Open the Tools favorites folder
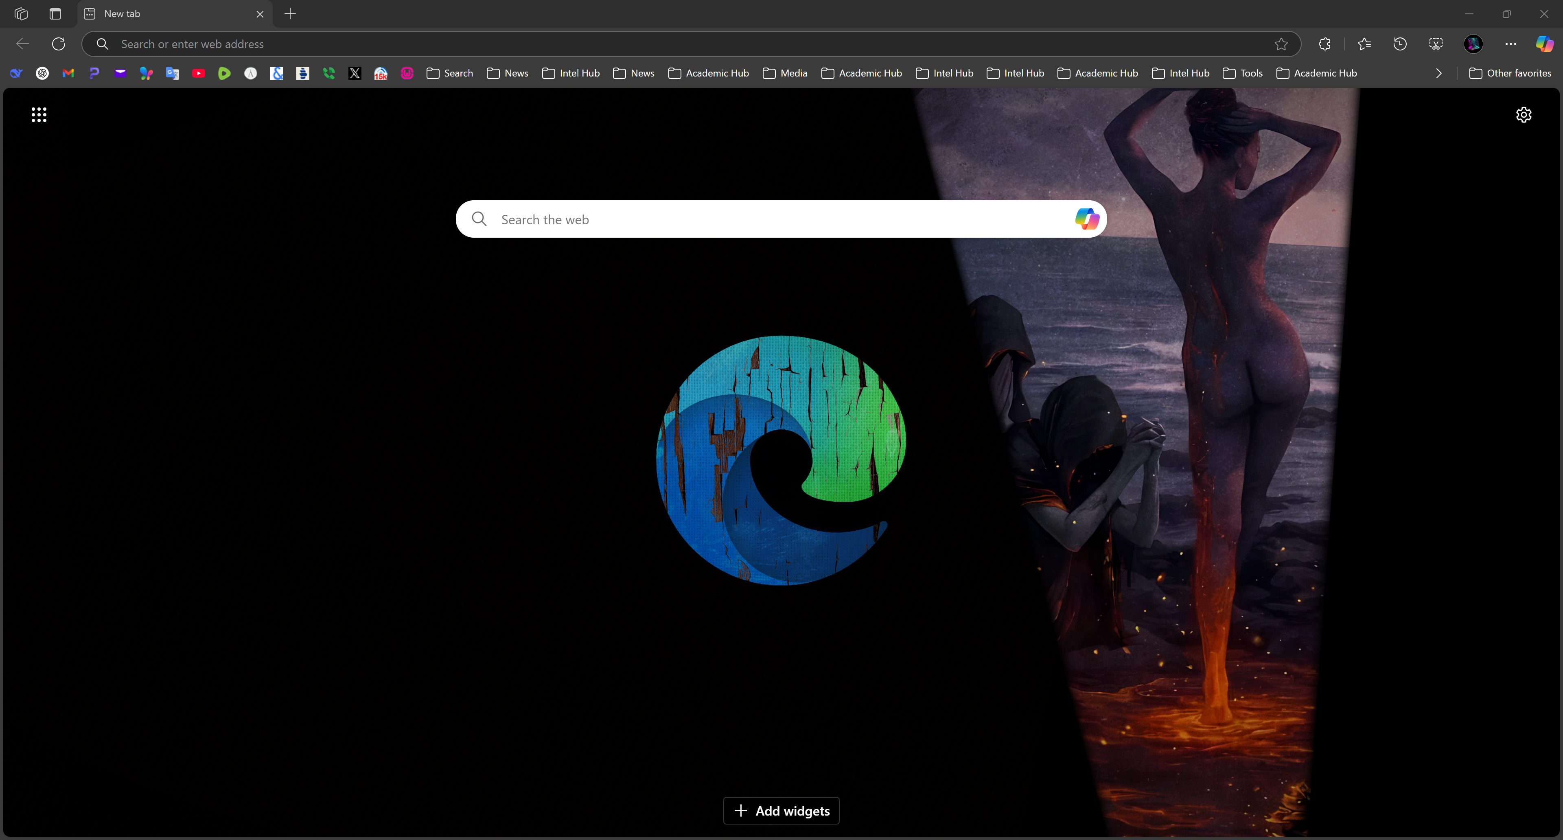Viewport: 1563px width, 840px height. click(x=1243, y=73)
